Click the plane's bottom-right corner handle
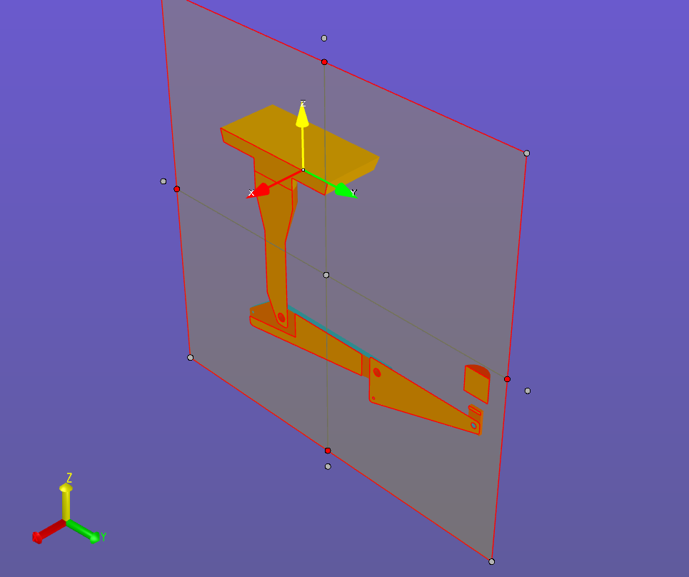The width and height of the screenshot is (689, 577). (491, 561)
